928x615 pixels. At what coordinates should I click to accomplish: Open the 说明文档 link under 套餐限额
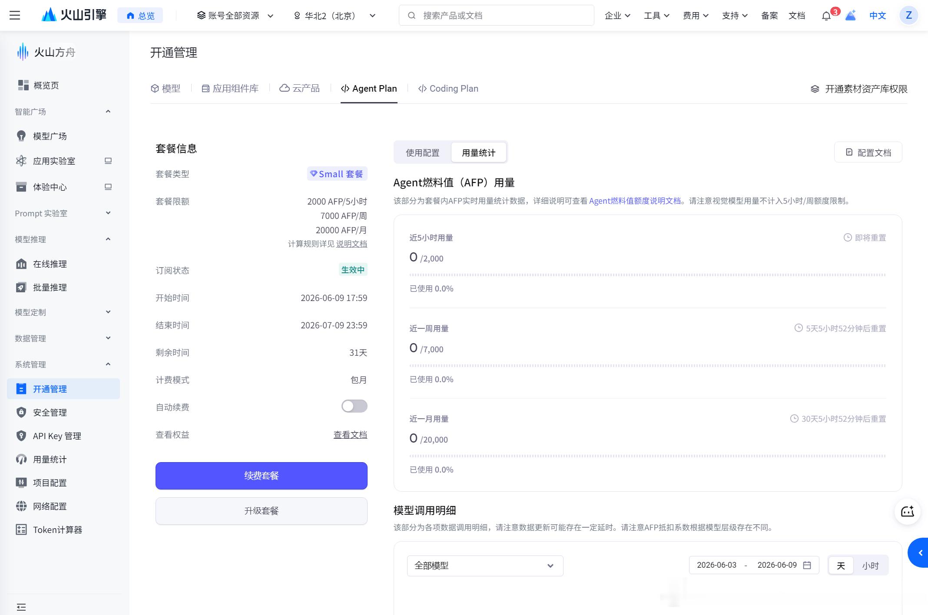point(351,244)
